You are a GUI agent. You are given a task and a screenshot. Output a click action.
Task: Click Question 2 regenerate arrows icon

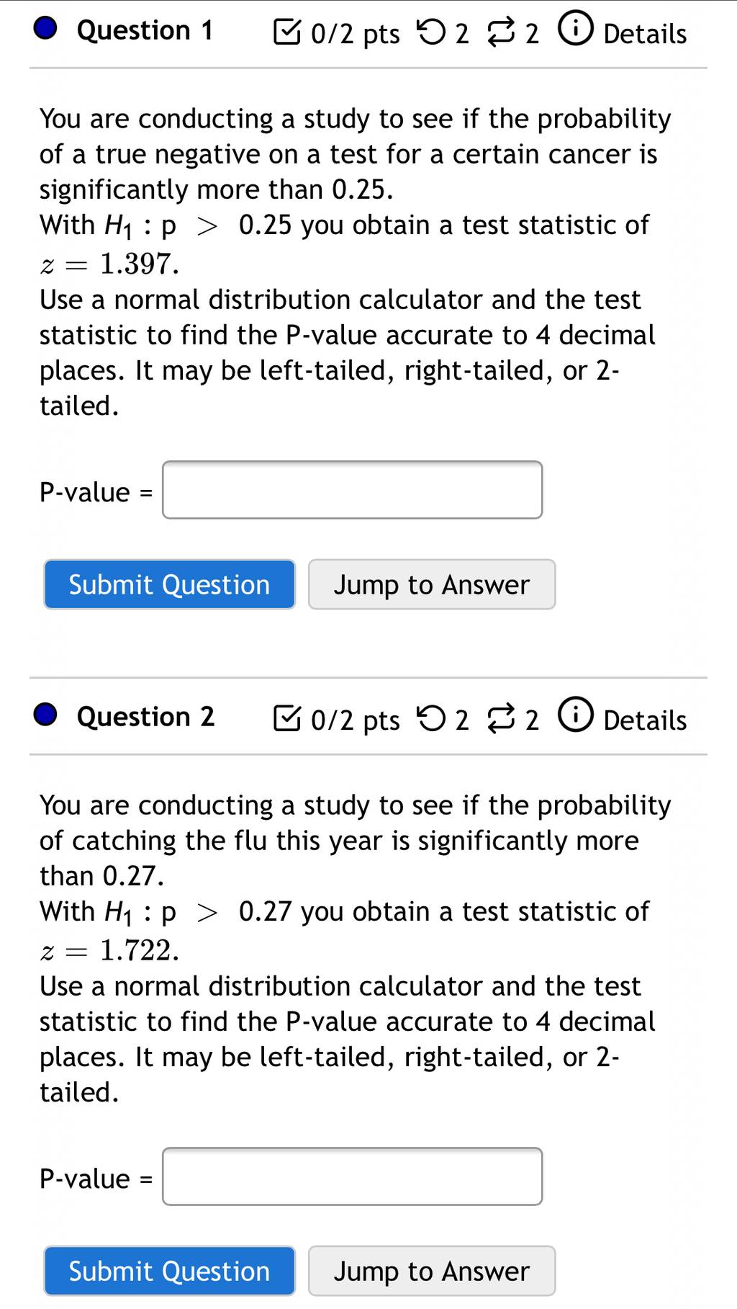coord(502,720)
